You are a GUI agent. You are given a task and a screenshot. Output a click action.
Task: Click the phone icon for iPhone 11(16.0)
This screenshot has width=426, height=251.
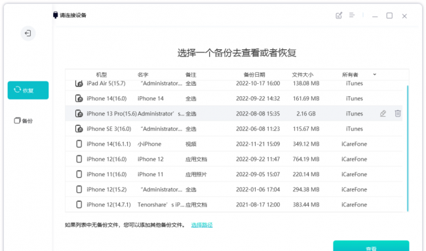[x=79, y=174]
